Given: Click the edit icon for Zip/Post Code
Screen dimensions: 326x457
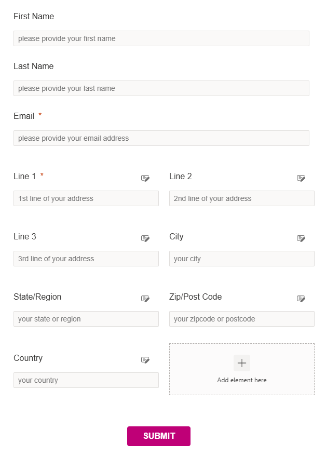Looking at the screenshot, I should [301, 299].
